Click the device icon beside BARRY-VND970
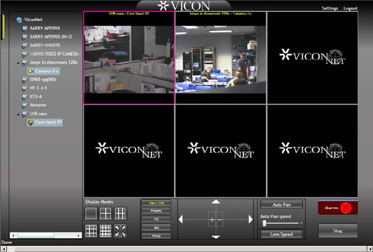This screenshot has width=373, height=252. point(25,45)
